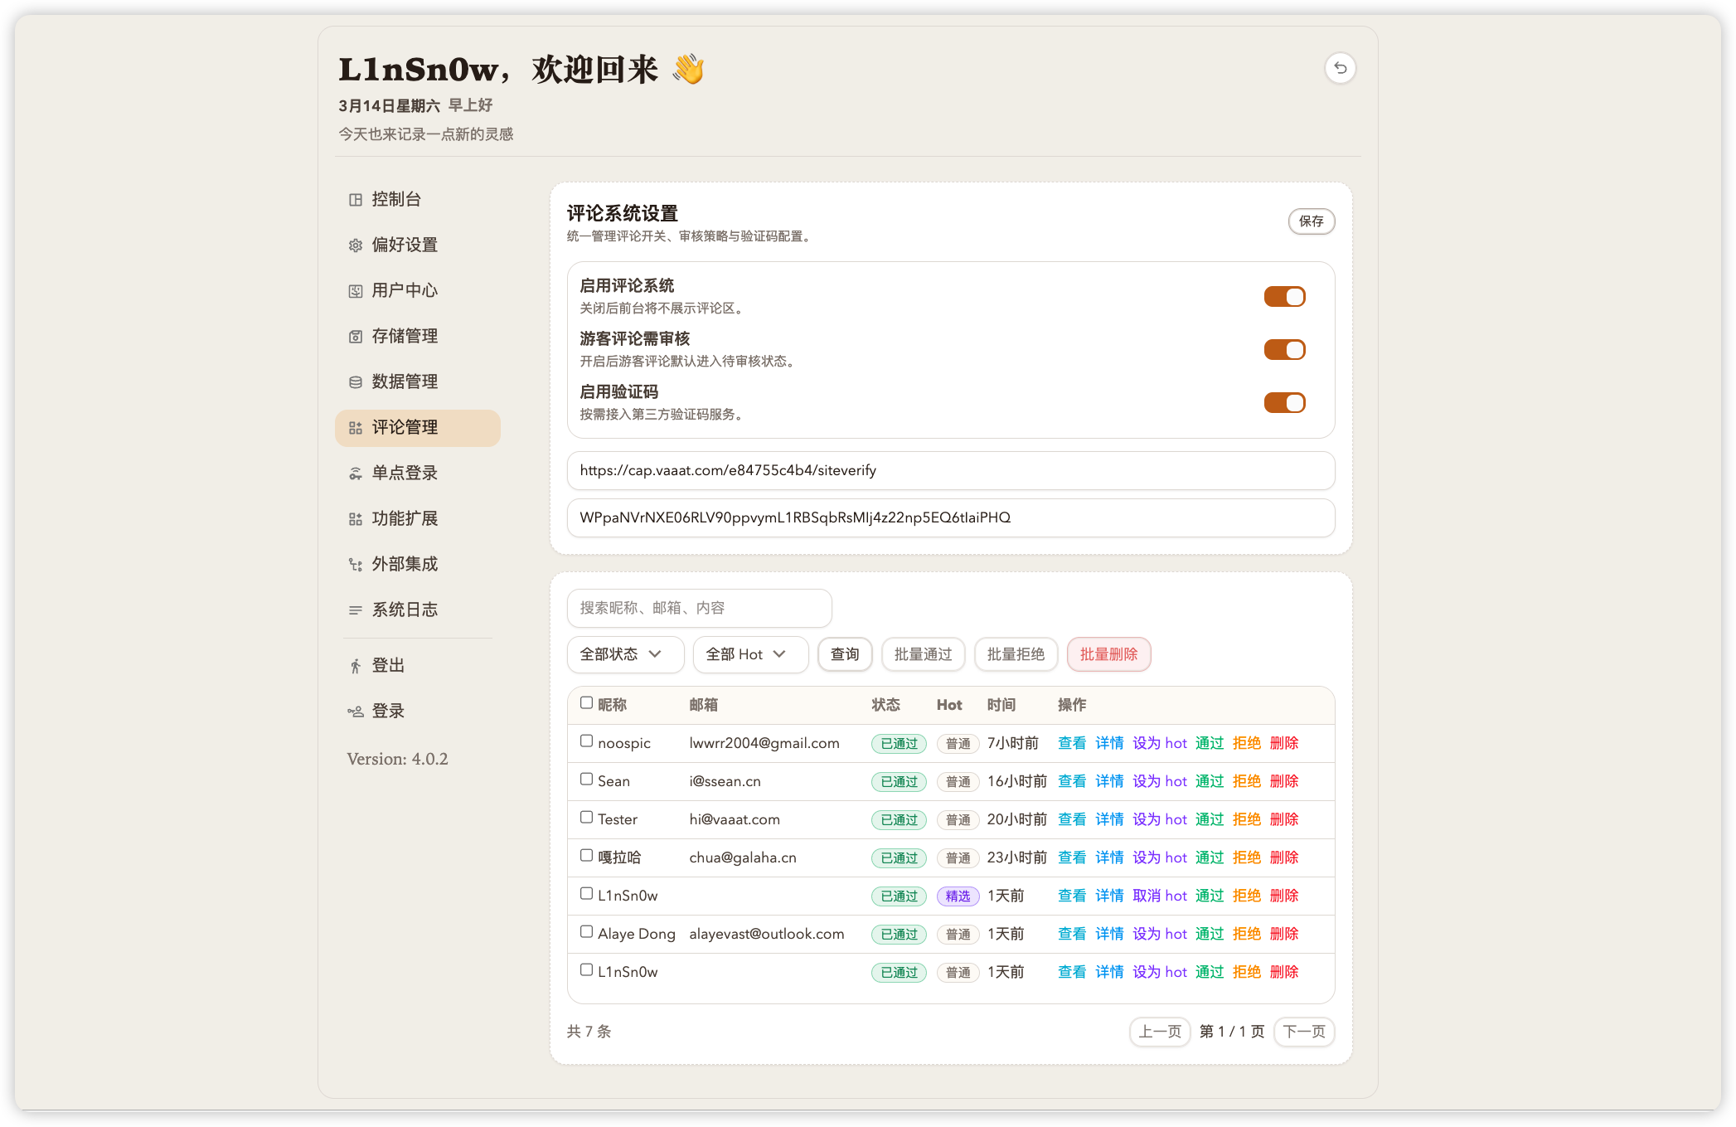This screenshot has height=1127, width=1736.
Task: Click the 存储管理 storage icon
Action: pos(356,337)
